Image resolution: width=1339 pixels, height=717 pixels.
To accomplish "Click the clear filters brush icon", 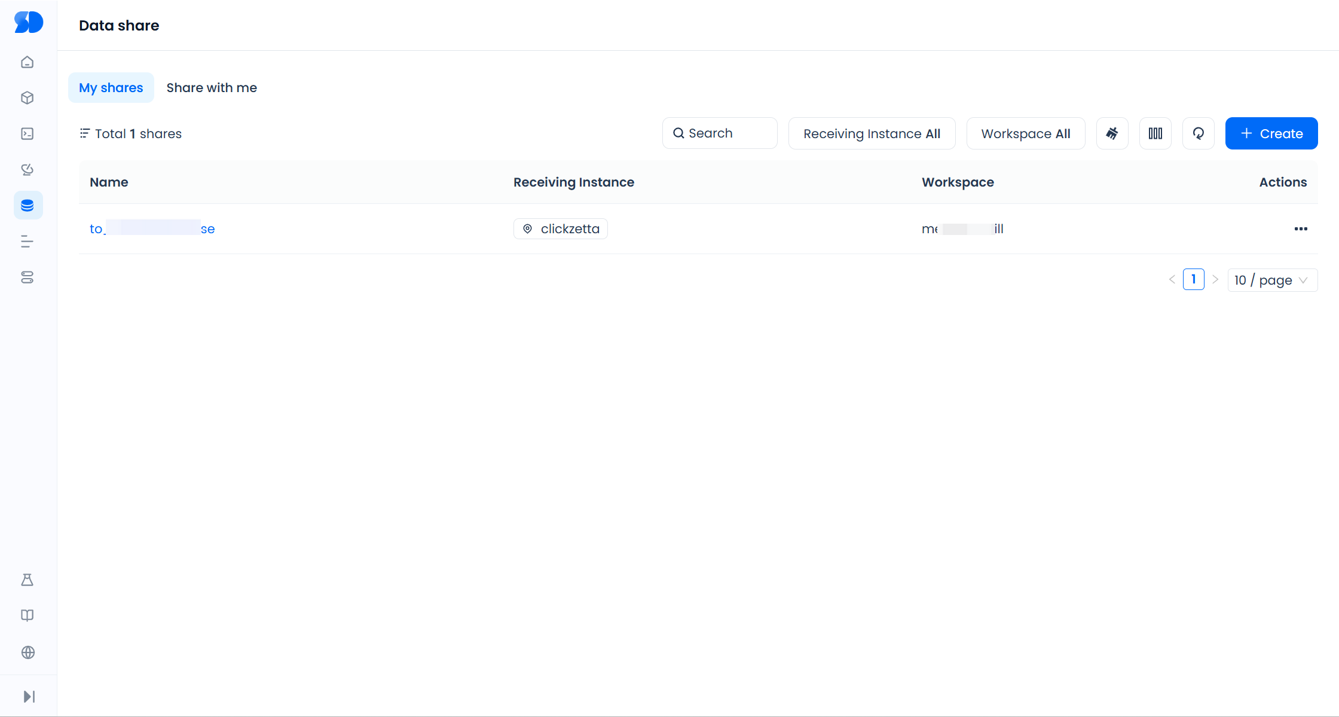I will (1112, 133).
